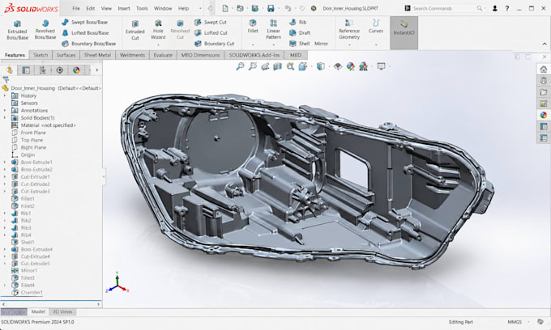
Task: Collapse the CommandManager ribbon chevron
Action: [545, 44]
